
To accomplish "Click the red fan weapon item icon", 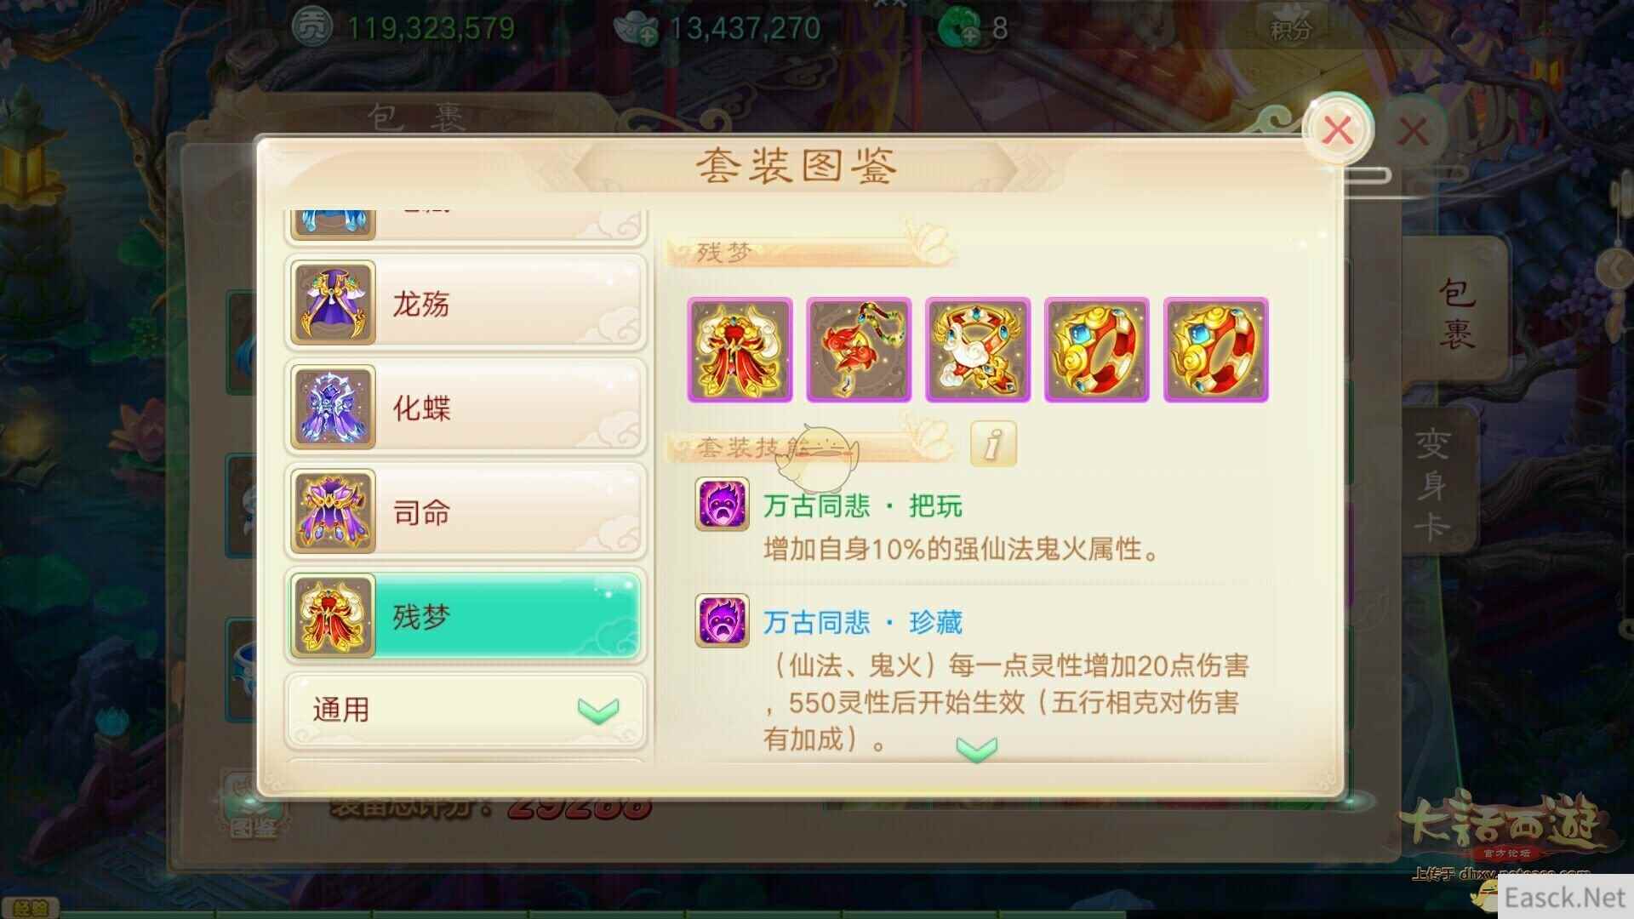I will [859, 350].
